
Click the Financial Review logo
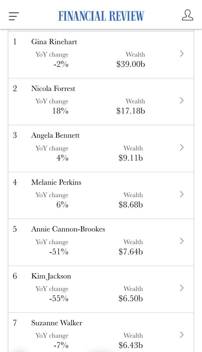pyautogui.click(x=101, y=16)
